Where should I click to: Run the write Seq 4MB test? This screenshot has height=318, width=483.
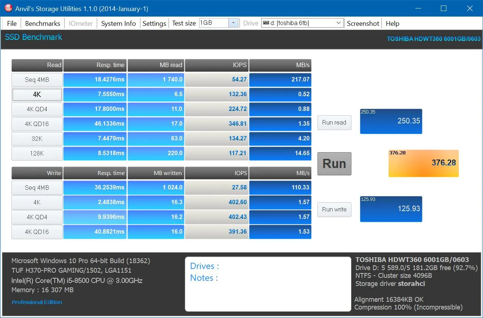point(37,188)
